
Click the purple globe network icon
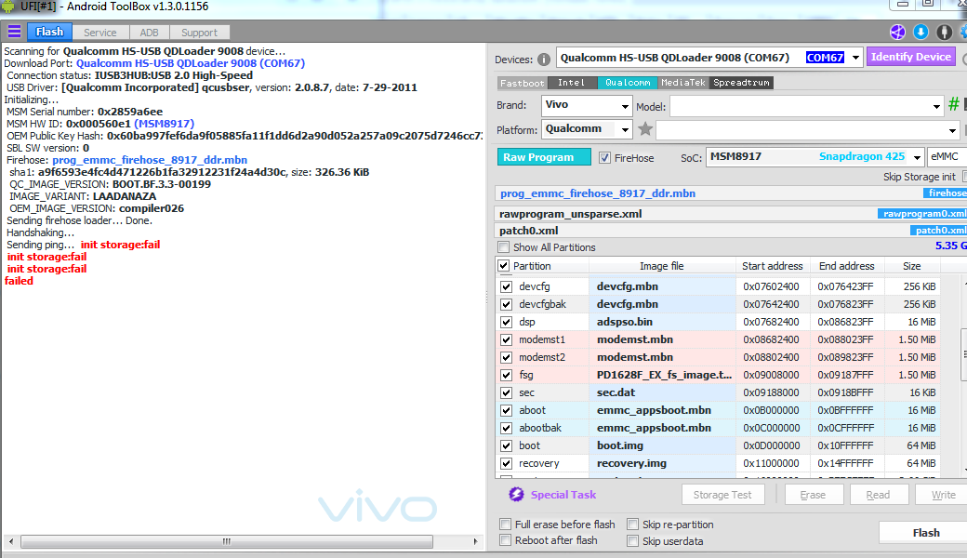point(897,32)
